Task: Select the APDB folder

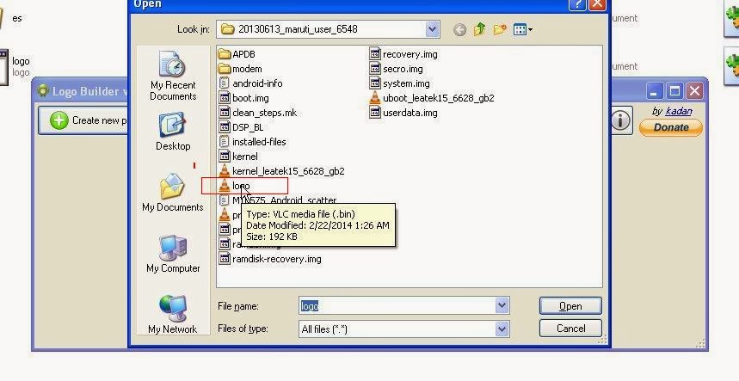Action: [237, 54]
